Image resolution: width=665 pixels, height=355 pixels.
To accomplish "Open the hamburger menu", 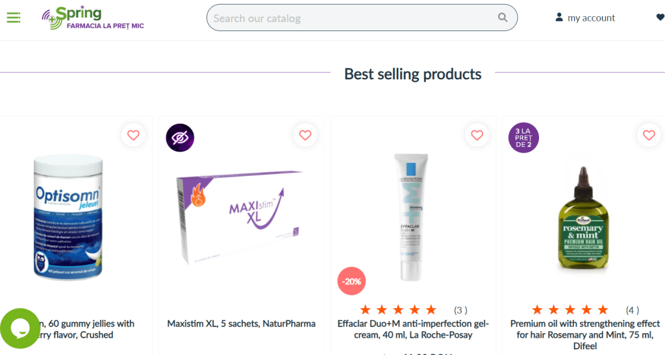I will (14, 18).
